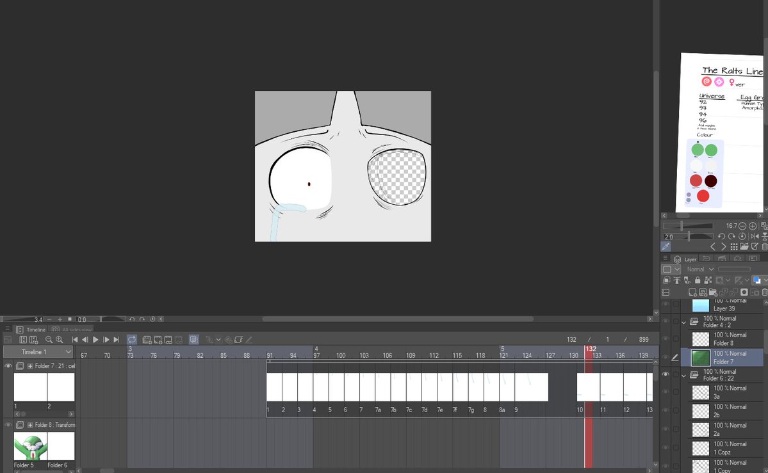Open the Timeline 1 dropdown
This screenshot has height=473, width=768.
coord(38,351)
